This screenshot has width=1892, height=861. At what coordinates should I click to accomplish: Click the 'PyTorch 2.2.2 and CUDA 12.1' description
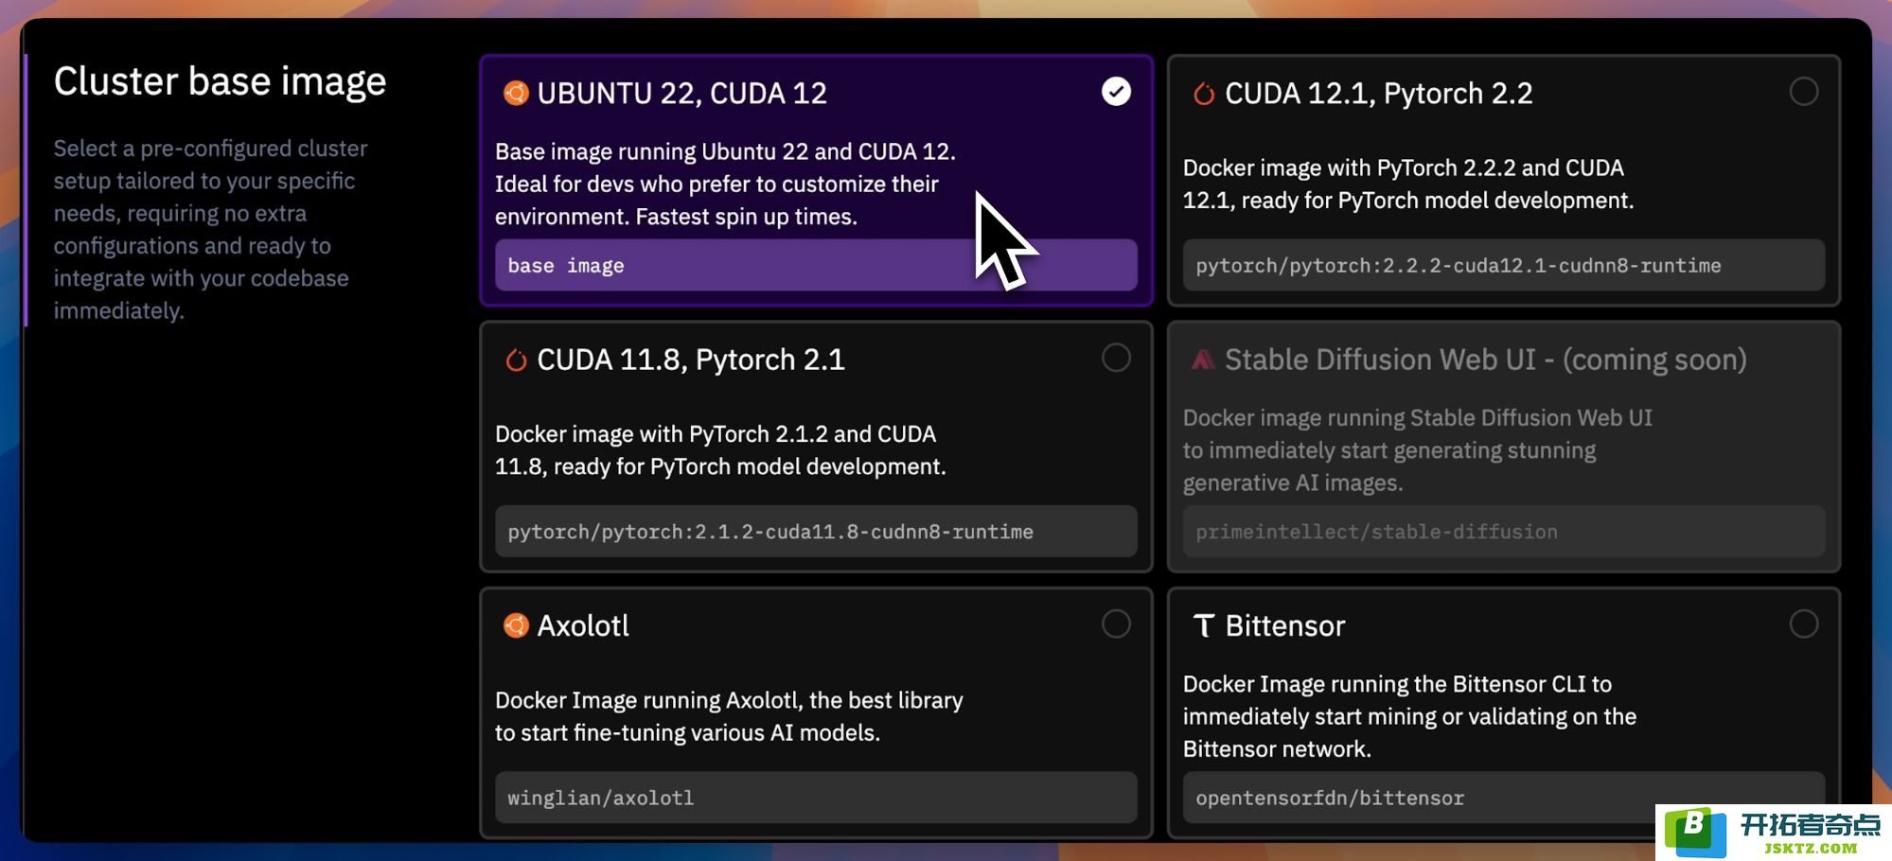(1407, 184)
